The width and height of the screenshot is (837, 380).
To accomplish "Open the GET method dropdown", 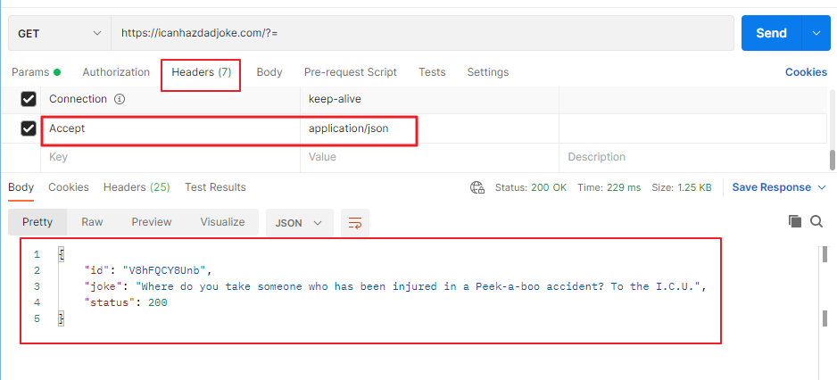I will pos(59,33).
